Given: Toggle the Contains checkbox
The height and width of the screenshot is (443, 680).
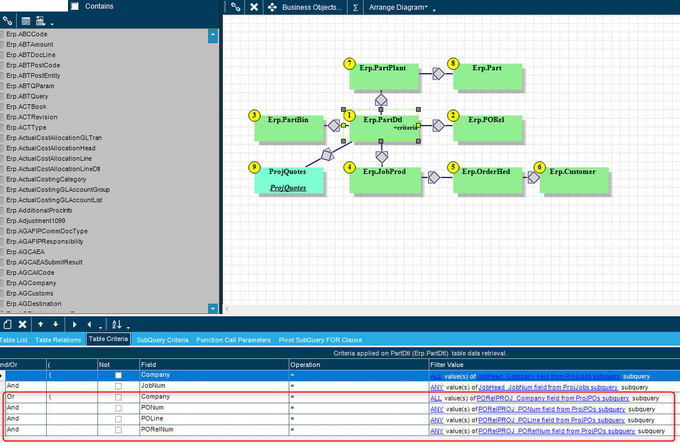Looking at the screenshot, I should (x=75, y=6).
